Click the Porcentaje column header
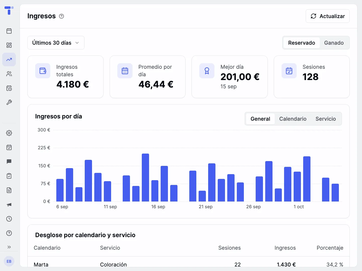Image resolution: width=362 pixels, height=271 pixels. (330, 248)
